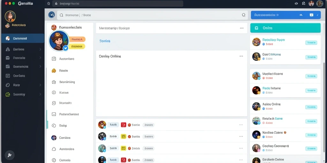Select Saing in the profile panel menu
327x163 pixels.
pos(63,125)
